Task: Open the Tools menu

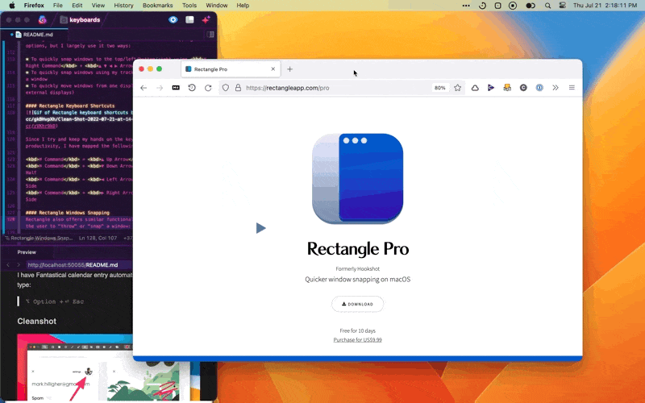Action: 189,6
